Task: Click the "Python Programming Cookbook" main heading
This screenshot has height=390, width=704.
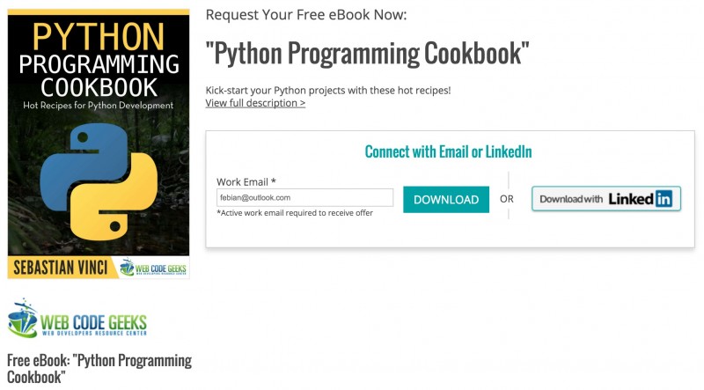Action: pos(367,53)
